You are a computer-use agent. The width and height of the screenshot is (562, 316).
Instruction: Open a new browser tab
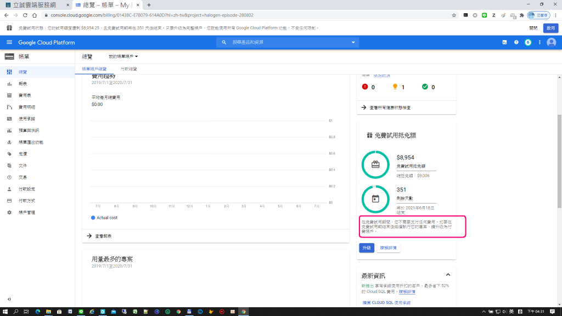[149, 5]
